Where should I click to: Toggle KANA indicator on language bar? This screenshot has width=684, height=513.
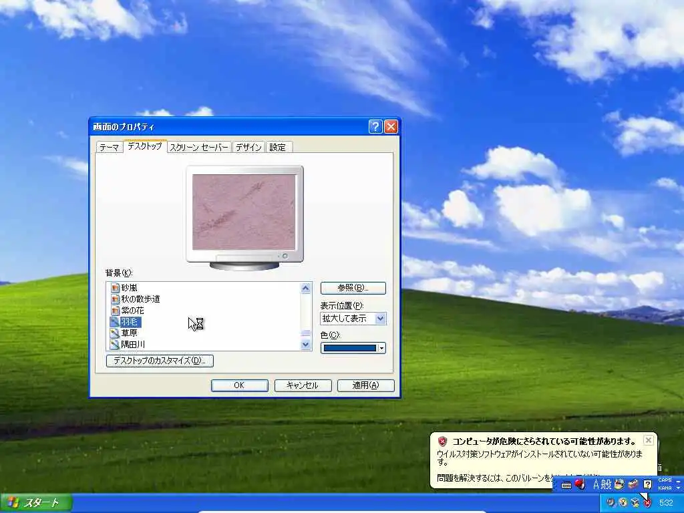(665, 488)
